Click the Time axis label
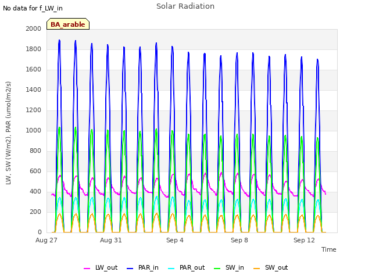This screenshot has height=279, width=372. click(x=329, y=249)
